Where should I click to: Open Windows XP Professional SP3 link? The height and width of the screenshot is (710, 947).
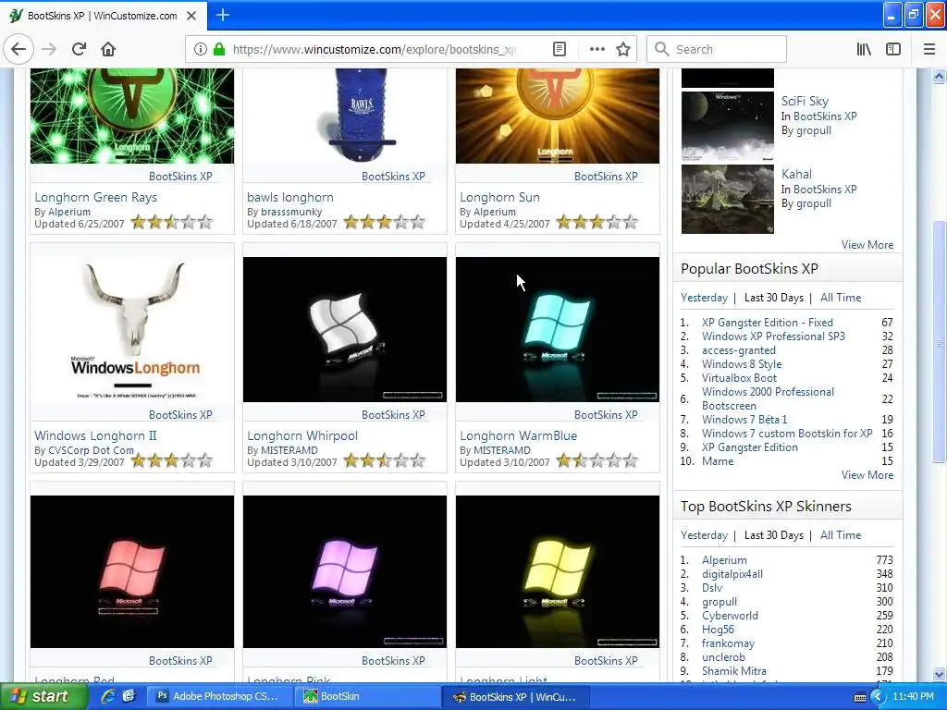[x=773, y=337]
